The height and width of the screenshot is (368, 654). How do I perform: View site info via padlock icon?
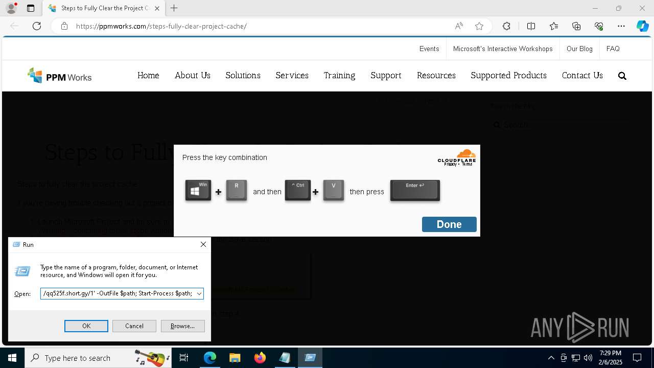pyautogui.click(x=64, y=26)
